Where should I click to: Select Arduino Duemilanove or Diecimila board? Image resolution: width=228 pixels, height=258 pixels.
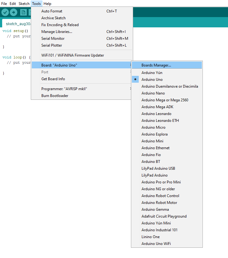[167, 86]
